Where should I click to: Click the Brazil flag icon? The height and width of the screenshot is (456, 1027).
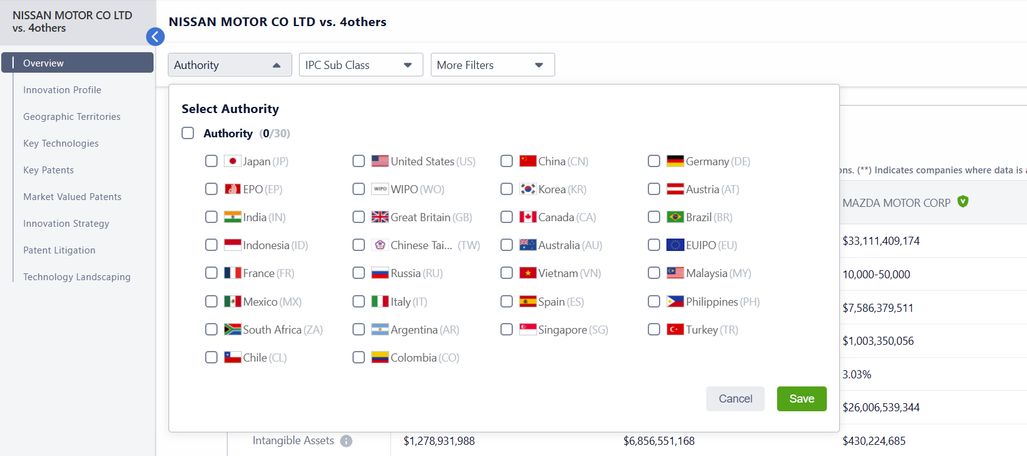[x=675, y=217]
